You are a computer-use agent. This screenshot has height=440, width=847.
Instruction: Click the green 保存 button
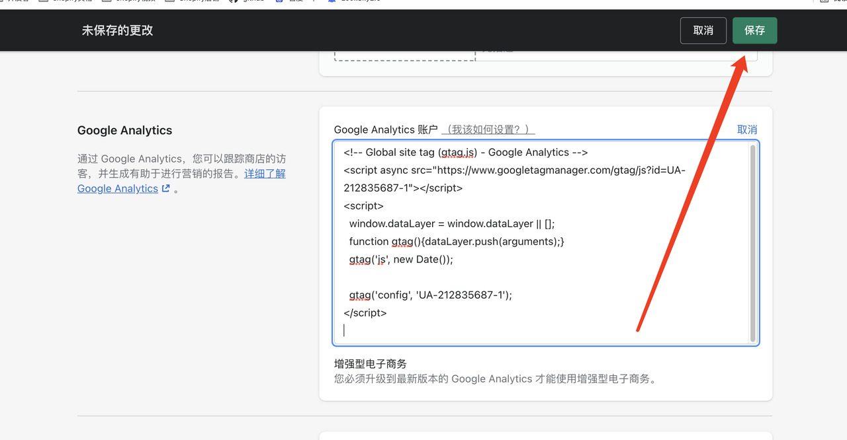click(754, 30)
